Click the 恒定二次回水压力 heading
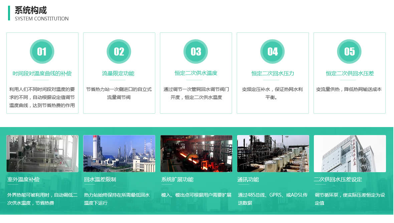The height and width of the screenshot is (223, 394). tap(272, 73)
